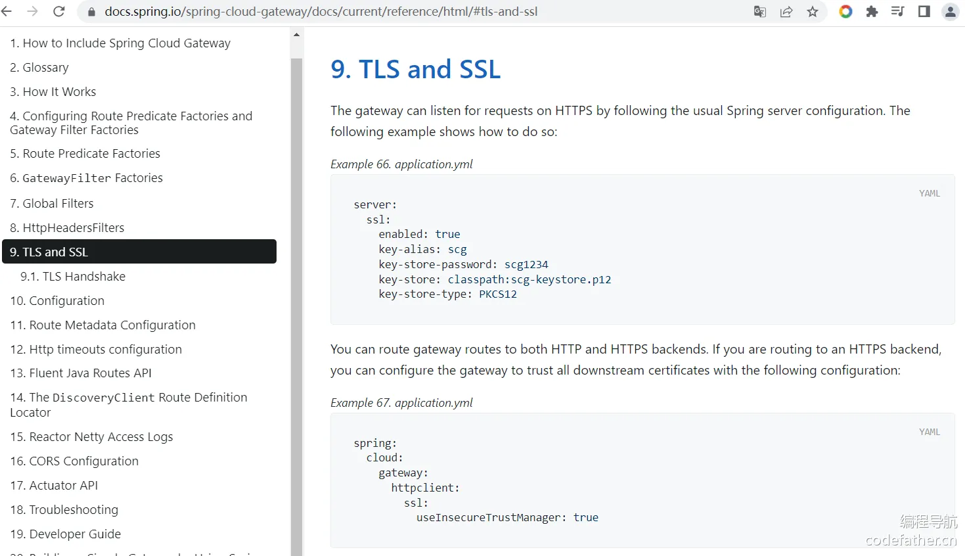This screenshot has width=965, height=556.
Task: Open '12. Http timeouts configuration' entry
Action: coord(96,350)
